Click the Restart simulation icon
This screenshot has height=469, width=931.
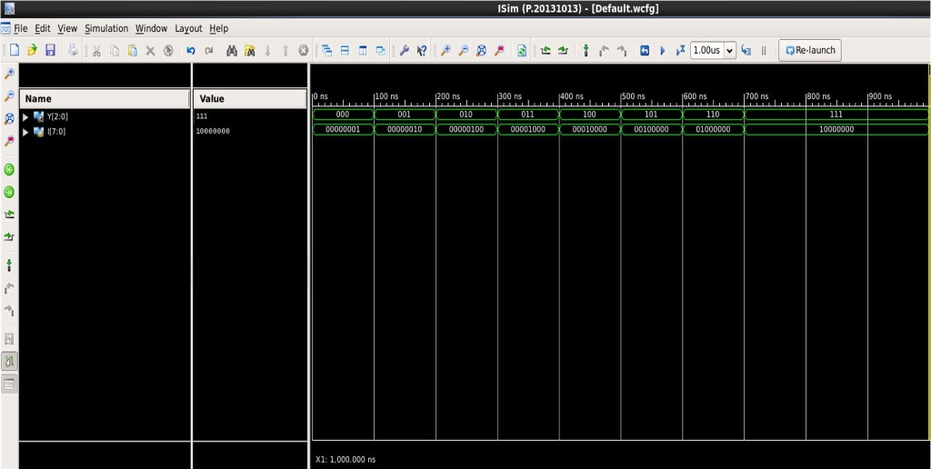pos(645,51)
